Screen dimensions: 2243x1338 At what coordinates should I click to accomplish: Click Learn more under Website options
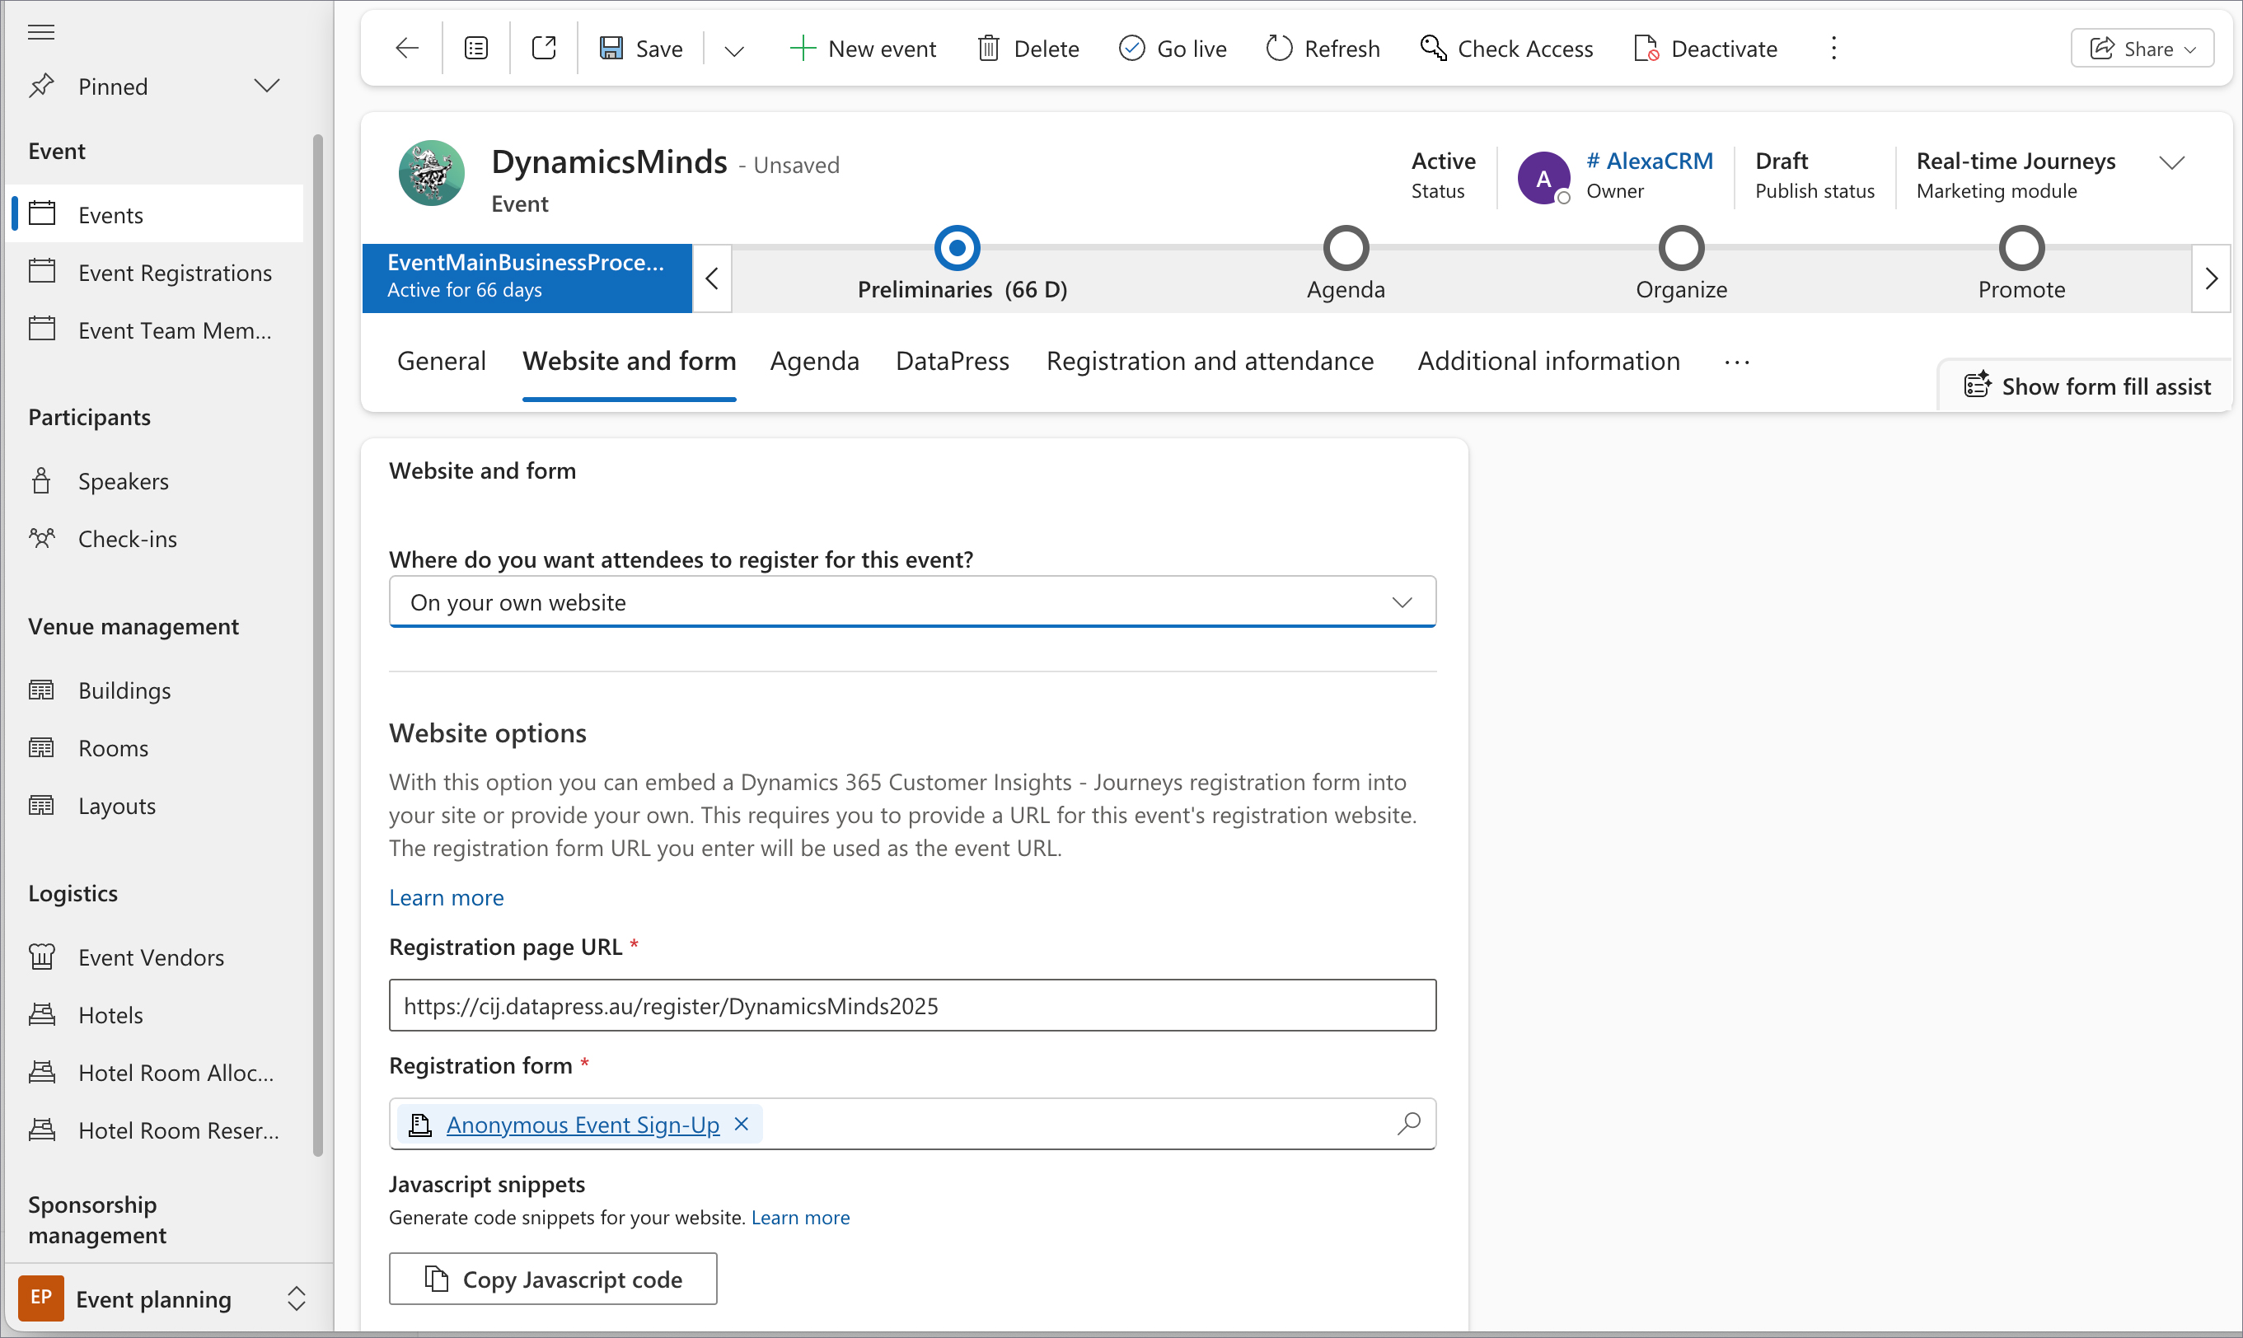click(x=447, y=897)
